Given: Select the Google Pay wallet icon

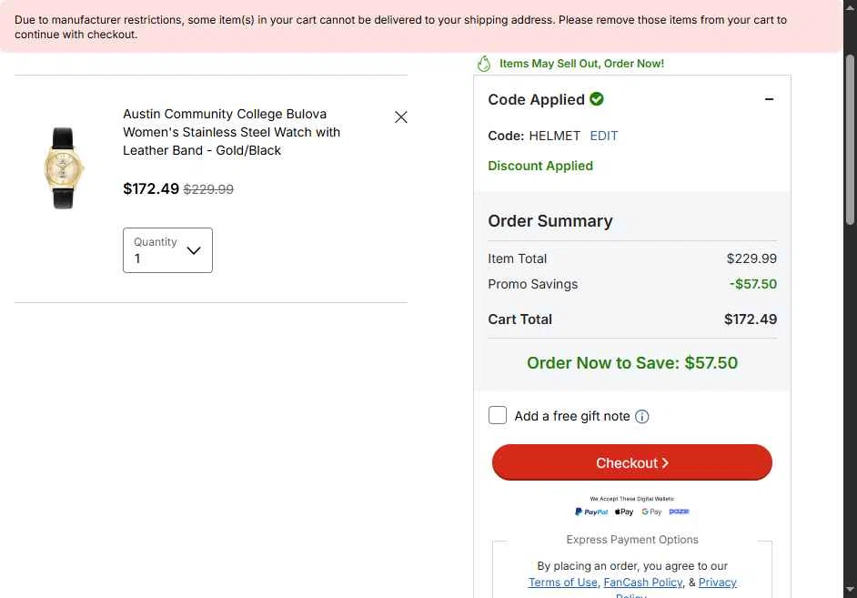Looking at the screenshot, I should (x=651, y=512).
